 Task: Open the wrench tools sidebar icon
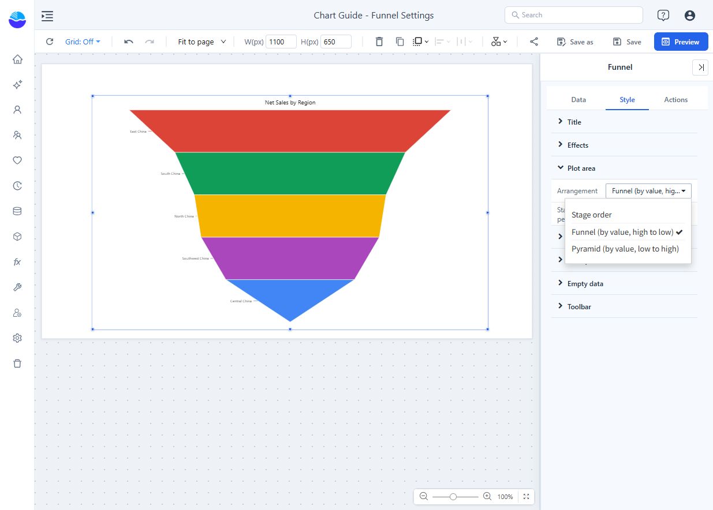pyautogui.click(x=17, y=287)
